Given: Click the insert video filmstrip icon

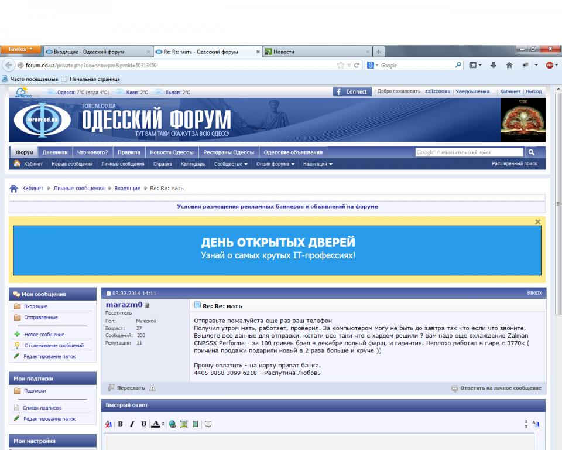Looking at the screenshot, I should point(195,424).
